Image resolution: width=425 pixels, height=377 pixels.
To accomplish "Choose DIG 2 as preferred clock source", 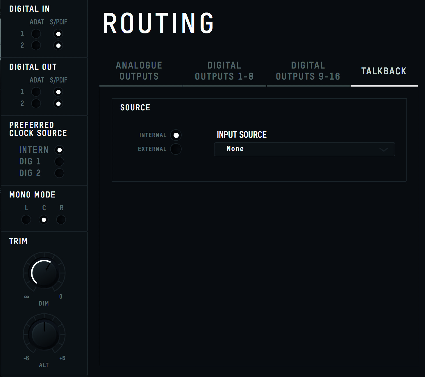I will (x=59, y=173).
